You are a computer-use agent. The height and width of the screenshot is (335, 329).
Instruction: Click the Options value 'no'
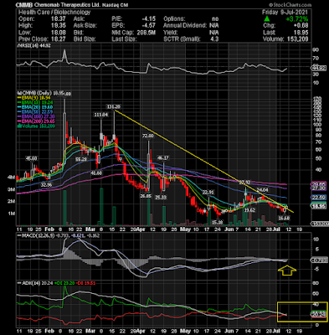(215, 19)
